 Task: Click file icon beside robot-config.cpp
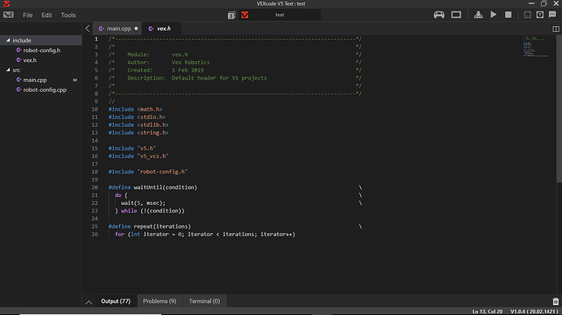tap(19, 90)
